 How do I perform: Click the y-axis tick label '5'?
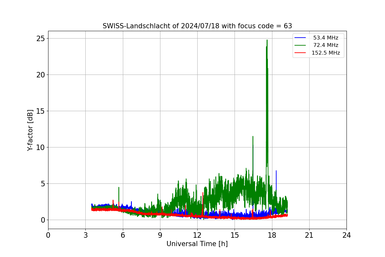(x=43, y=184)
